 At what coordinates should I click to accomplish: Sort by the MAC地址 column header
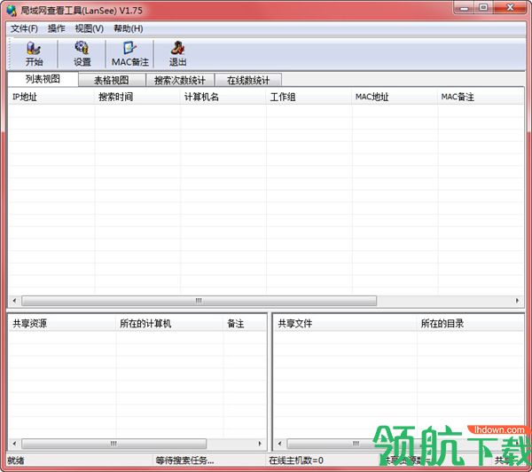395,97
